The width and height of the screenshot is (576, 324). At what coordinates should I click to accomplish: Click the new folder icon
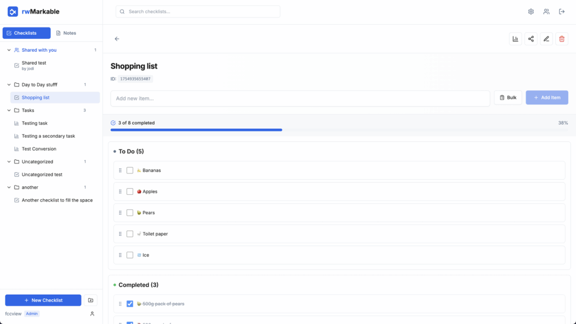point(91,300)
